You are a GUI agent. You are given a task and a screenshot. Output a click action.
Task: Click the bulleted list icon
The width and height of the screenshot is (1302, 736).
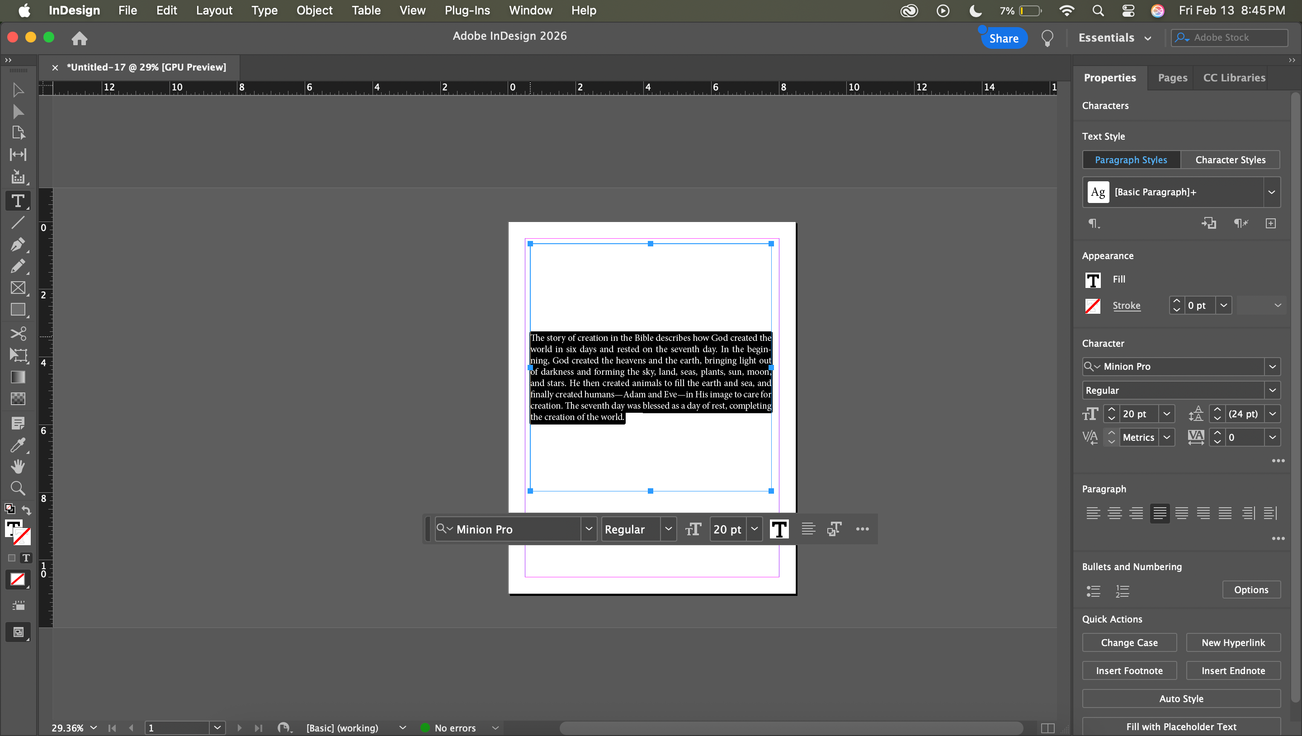(1093, 590)
